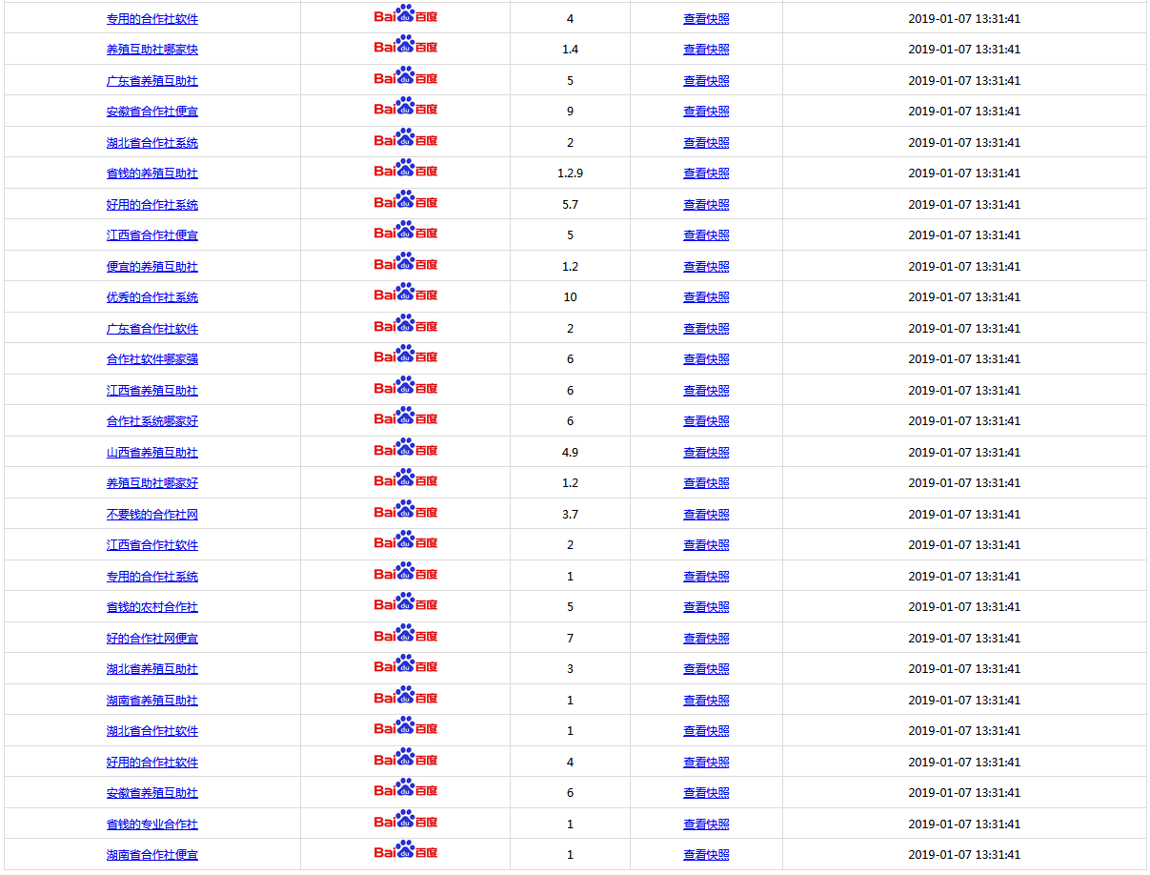Image resolution: width=1150 pixels, height=875 pixels.
Task: Open the keyword link 合作社软件哪家强
Action: pyautogui.click(x=152, y=359)
